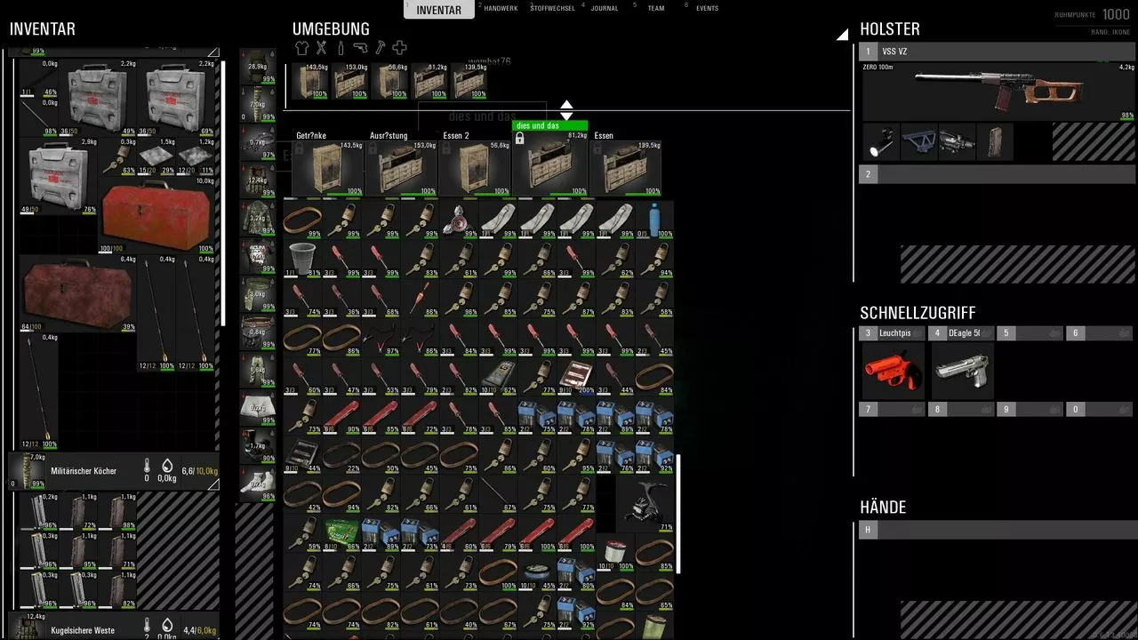
Task: Choose the weapon pistol filter icon
Action: coord(360,48)
